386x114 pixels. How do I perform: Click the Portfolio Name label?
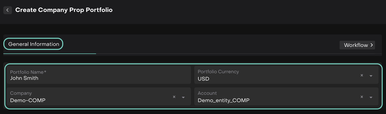pos(28,72)
